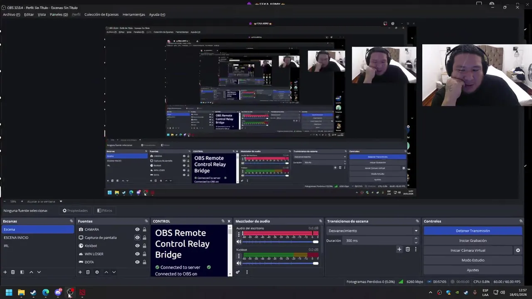The height and width of the screenshot is (299, 532).
Task: Open the Vista menu
Action: coord(42,15)
